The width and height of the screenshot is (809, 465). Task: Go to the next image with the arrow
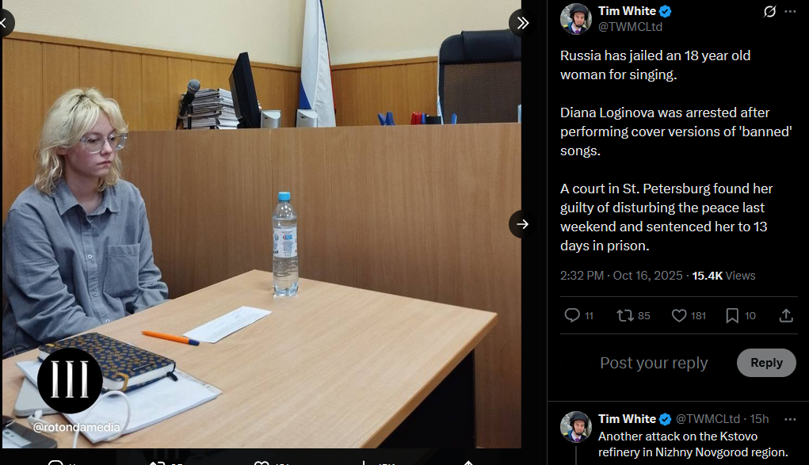point(522,224)
